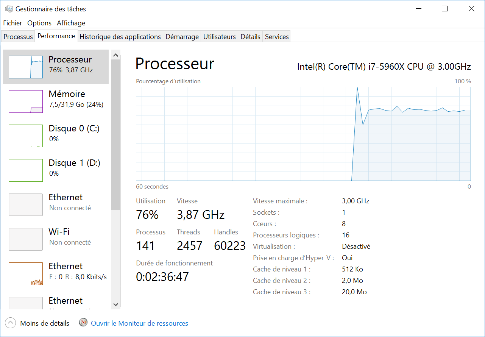Click the Virtualisation value Désactivé
Image resolution: width=485 pixels, height=337 pixels.
[356, 247]
